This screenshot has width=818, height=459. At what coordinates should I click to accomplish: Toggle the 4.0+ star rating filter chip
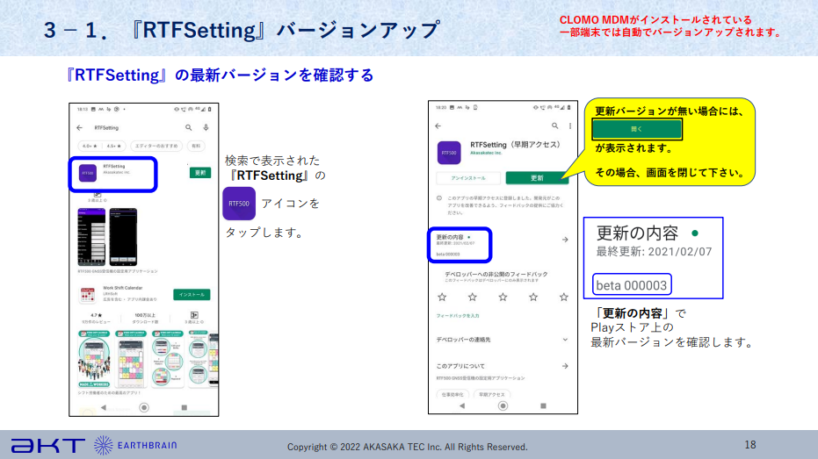point(90,147)
